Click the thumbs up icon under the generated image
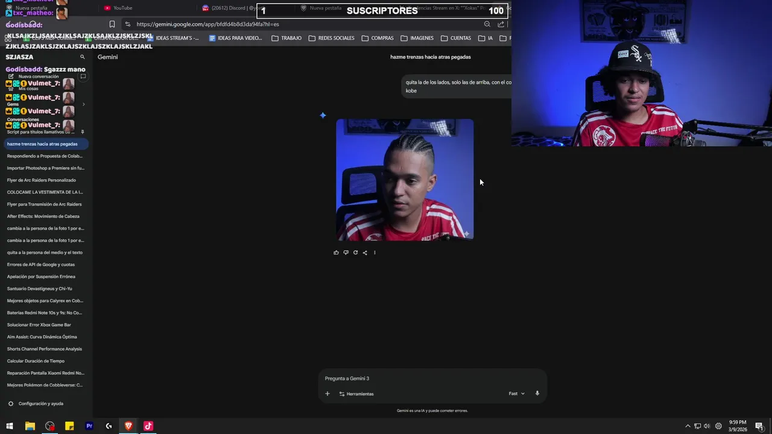The image size is (772, 434). (x=336, y=253)
